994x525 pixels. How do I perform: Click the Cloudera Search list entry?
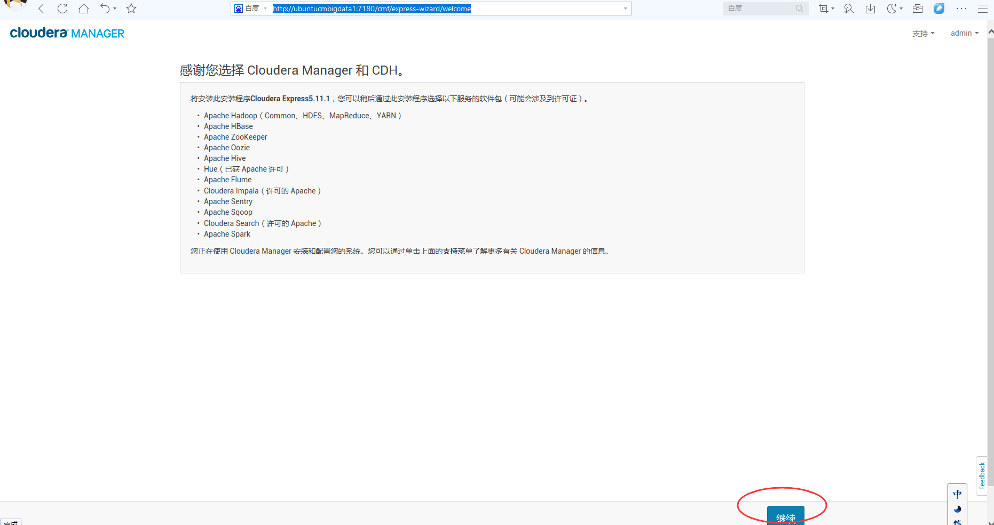(263, 223)
